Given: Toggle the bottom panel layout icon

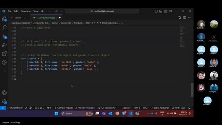Looking at the screenshot, I should pyautogui.click(x=161, y=11).
